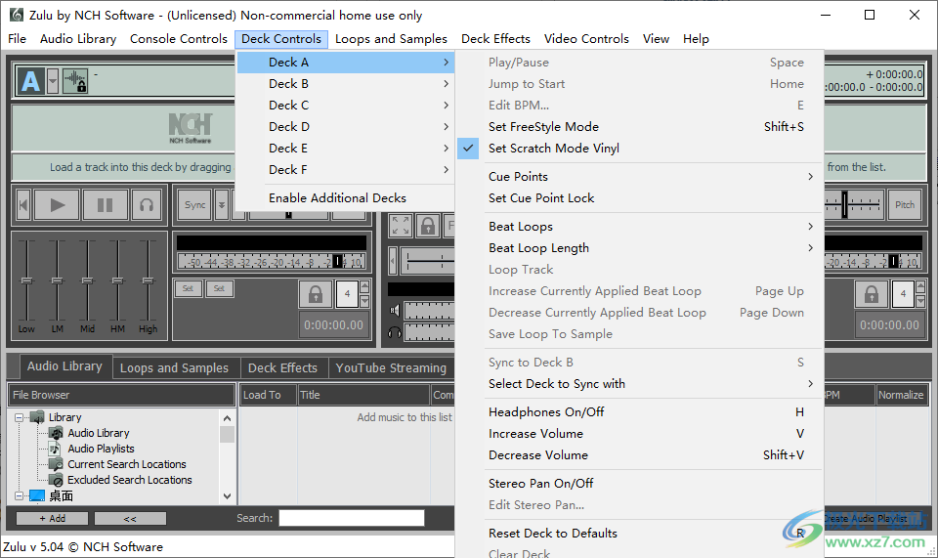Click Deck A jump-to-start button
Viewport: 938px width, 558px height.
23,205
